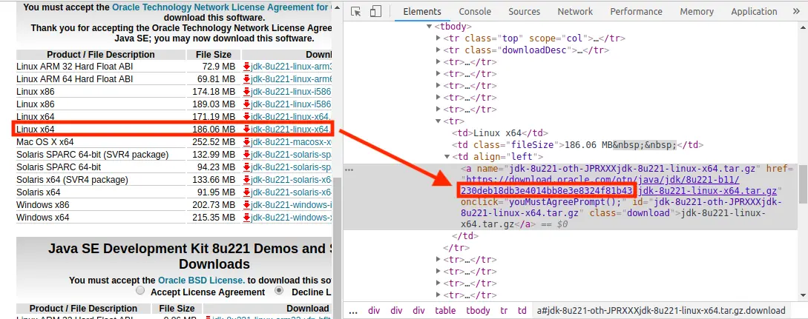
Task: Click the Solaris SPARC 64-bit (SVR4 package) cell
Action: (92, 155)
